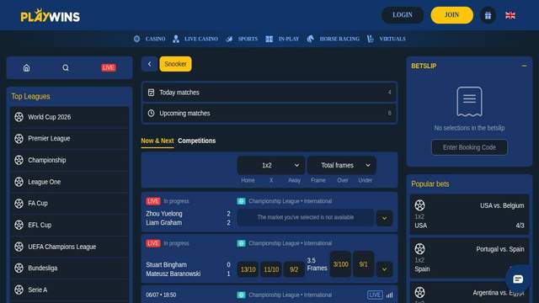Screen dimensions: 539x303
Task: Expand the Today matches section
Action: click(x=269, y=93)
